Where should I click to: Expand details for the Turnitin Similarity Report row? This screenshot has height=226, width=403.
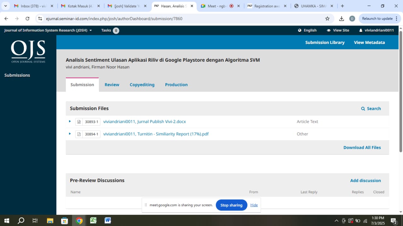[70, 134]
